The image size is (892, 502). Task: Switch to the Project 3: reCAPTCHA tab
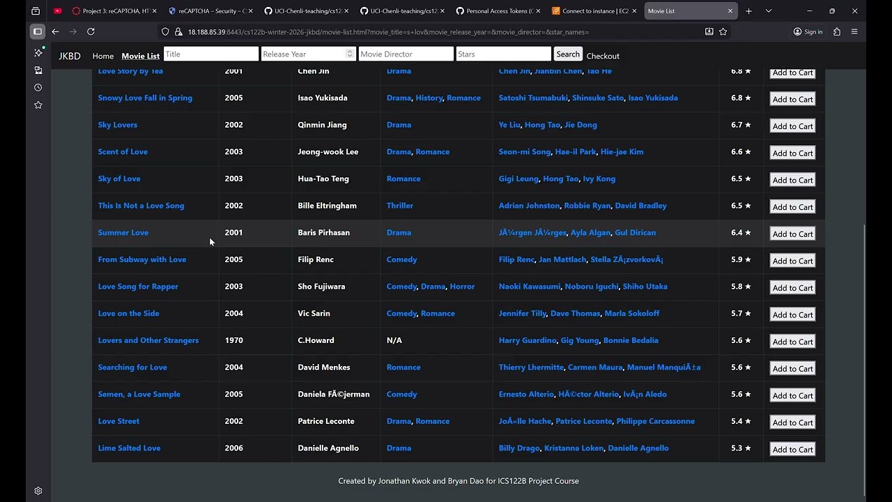pos(114,11)
